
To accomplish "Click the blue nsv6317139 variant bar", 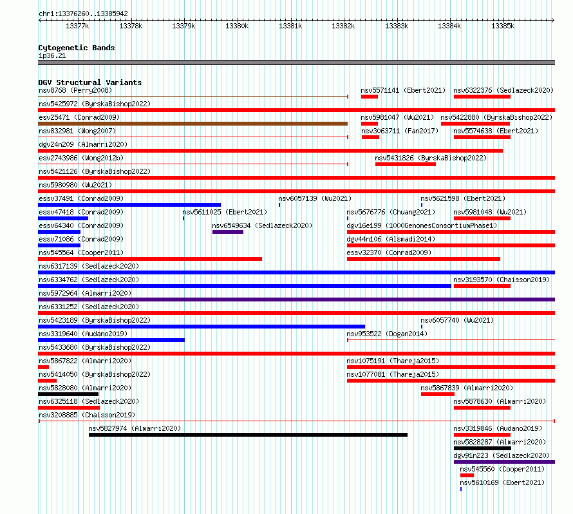I will [296, 272].
